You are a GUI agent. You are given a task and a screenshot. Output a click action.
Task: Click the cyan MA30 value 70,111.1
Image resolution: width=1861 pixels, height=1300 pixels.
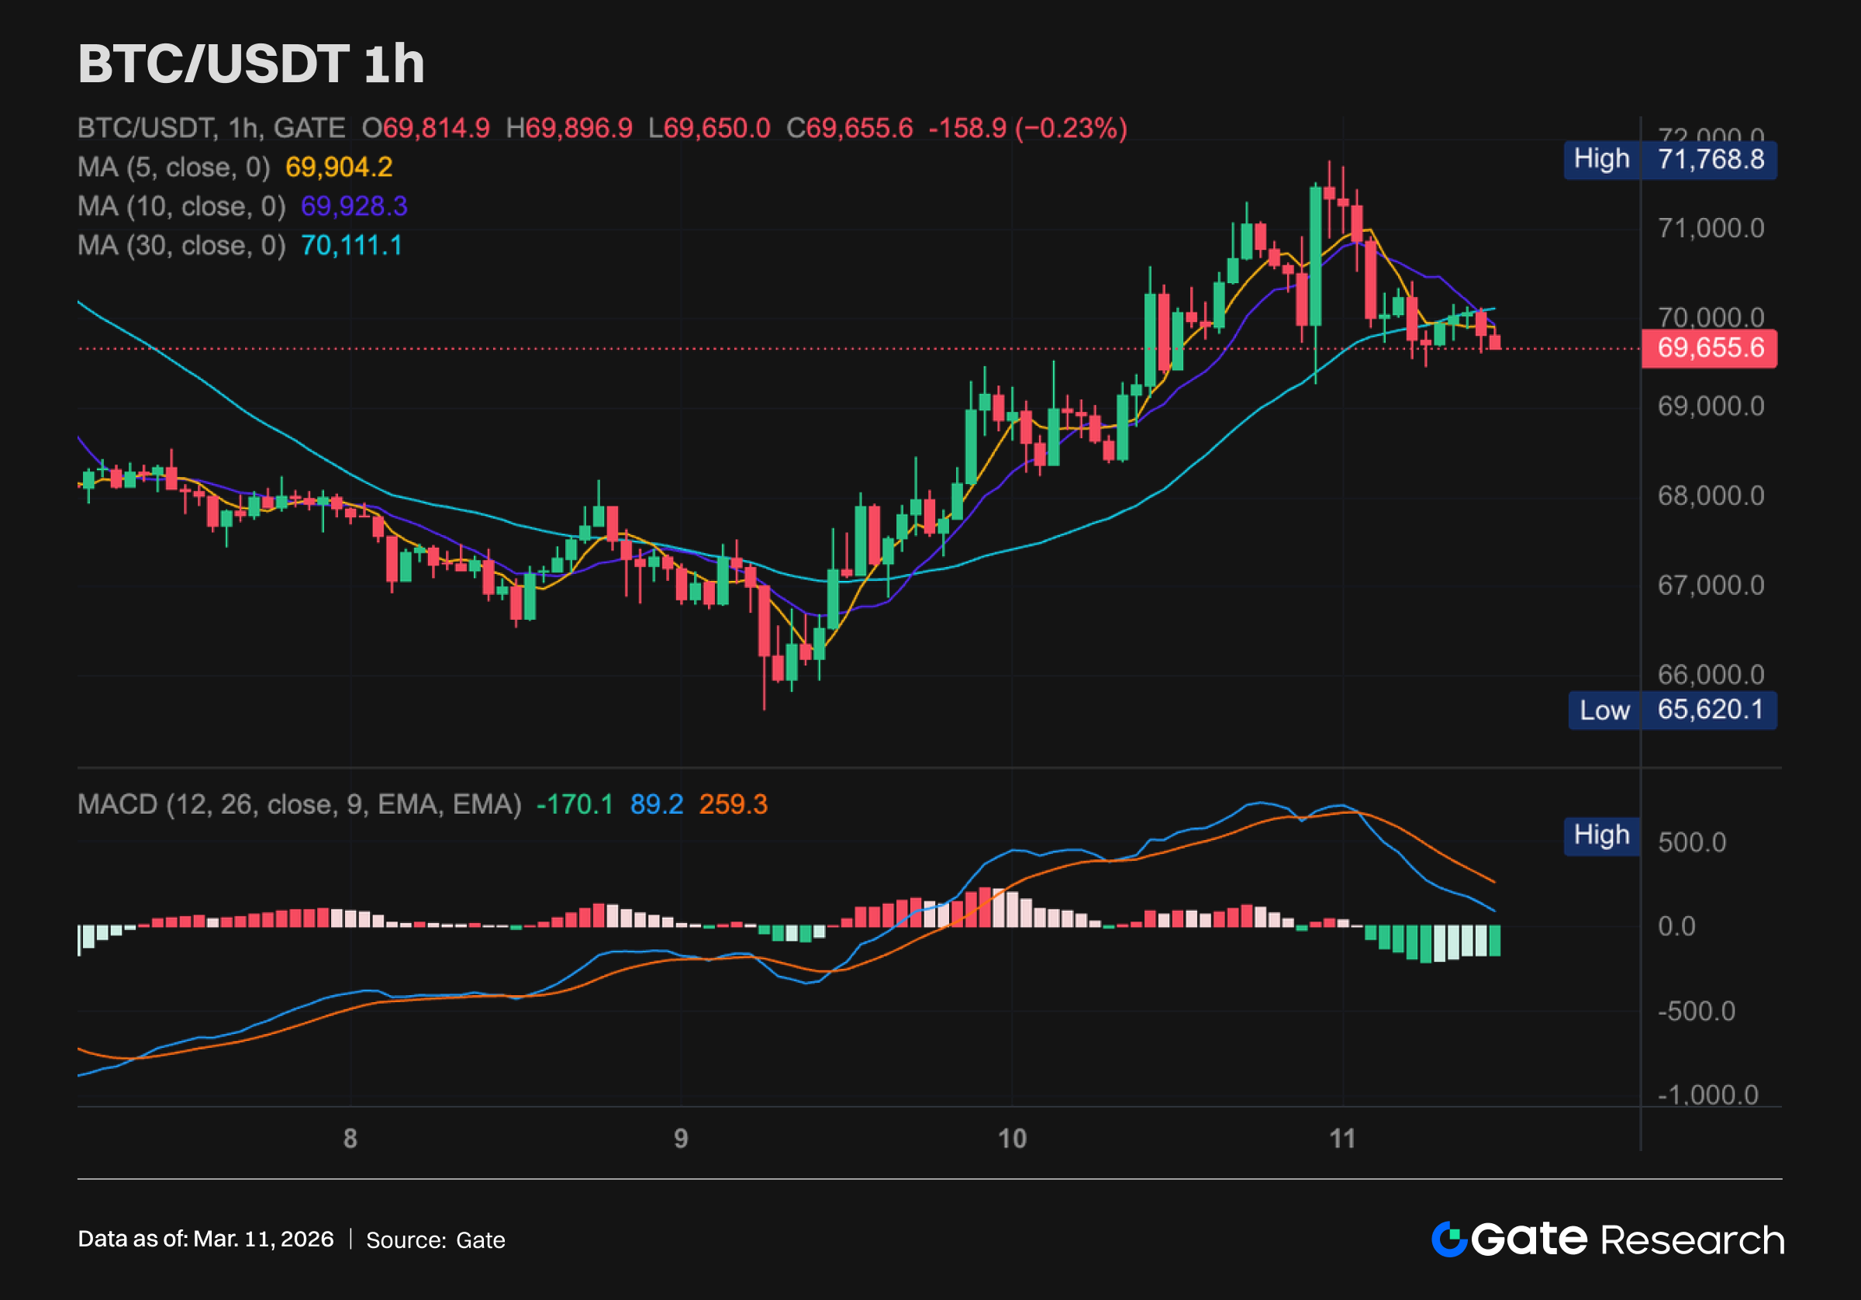(351, 245)
